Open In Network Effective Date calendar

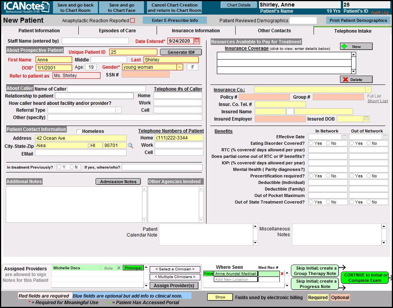pyautogui.click(x=344, y=137)
